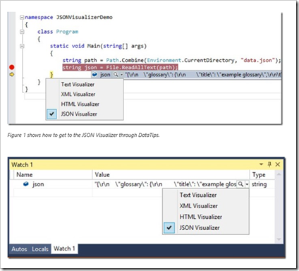
Task: Switch to the Locals tab
Action: (x=40, y=249)
